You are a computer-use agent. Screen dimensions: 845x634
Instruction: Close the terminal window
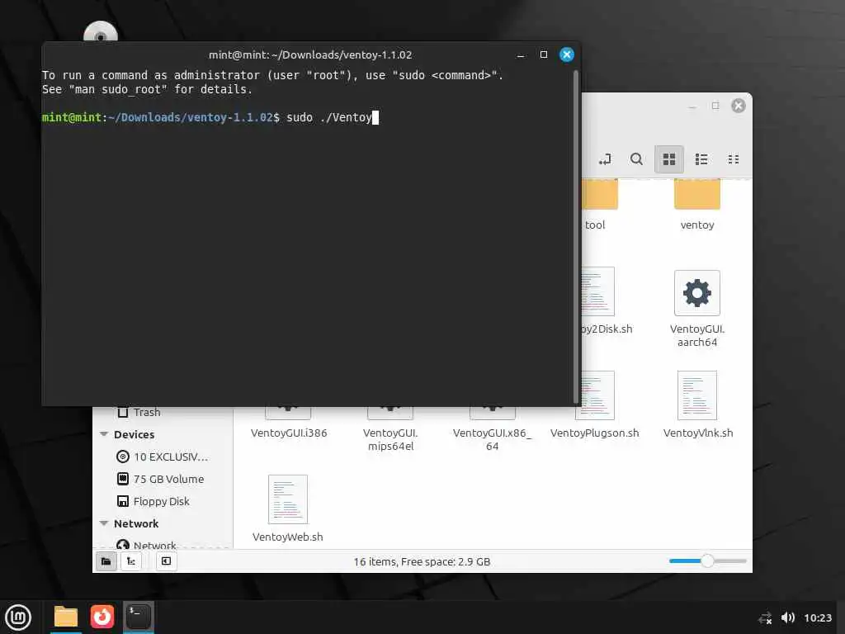566,54
